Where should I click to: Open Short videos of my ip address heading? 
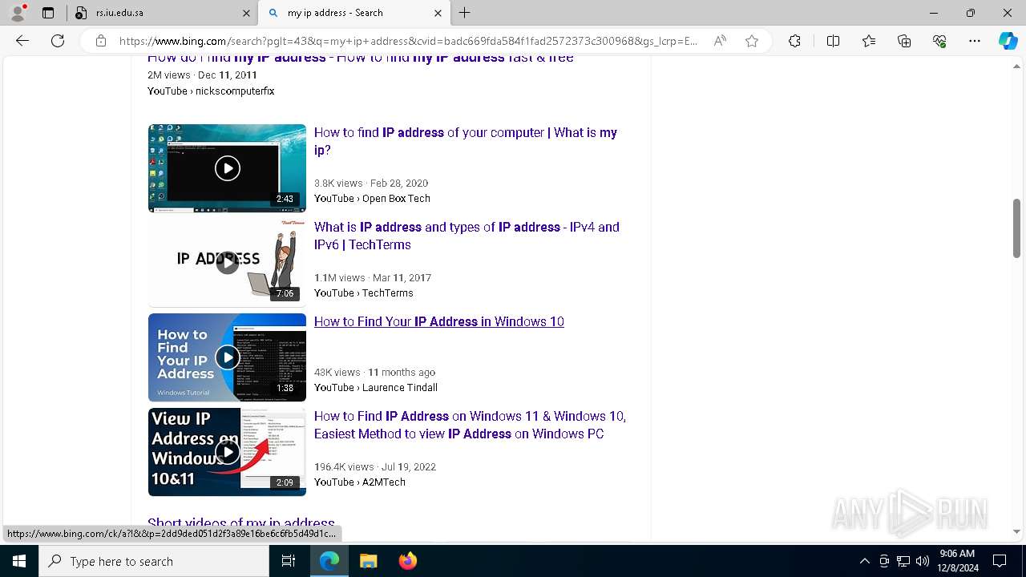[x=241, y=523]
